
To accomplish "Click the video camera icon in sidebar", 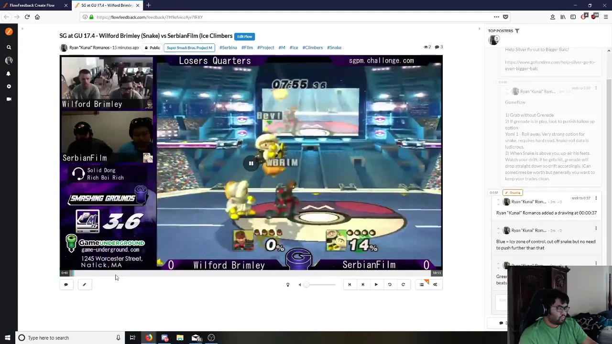I will [9, 99].
